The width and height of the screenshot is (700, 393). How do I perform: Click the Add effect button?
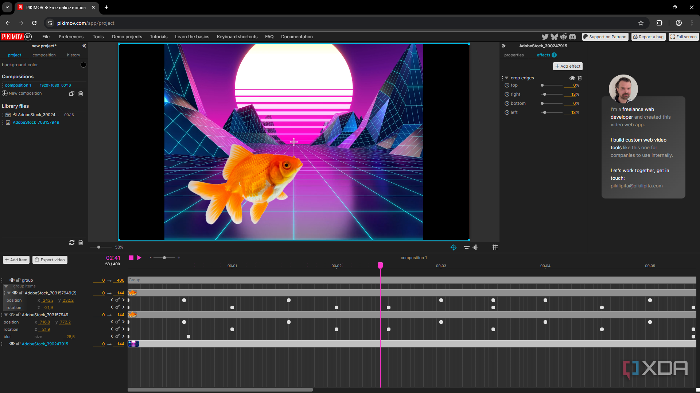click(x=568, y=66)
